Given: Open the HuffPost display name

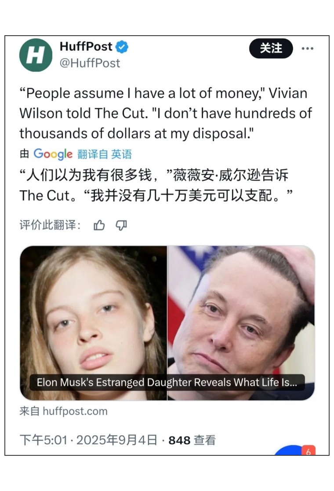Looking at the screenshot, I should pyautogui.click(x=86, y=47).
